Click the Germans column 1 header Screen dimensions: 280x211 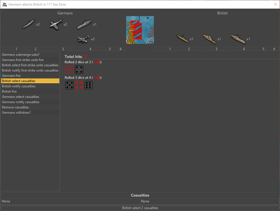[x=16, y=49]
